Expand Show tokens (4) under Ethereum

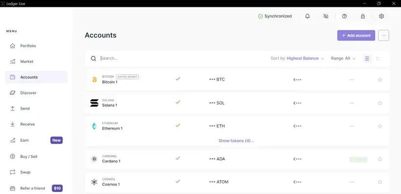pos(236,141)
